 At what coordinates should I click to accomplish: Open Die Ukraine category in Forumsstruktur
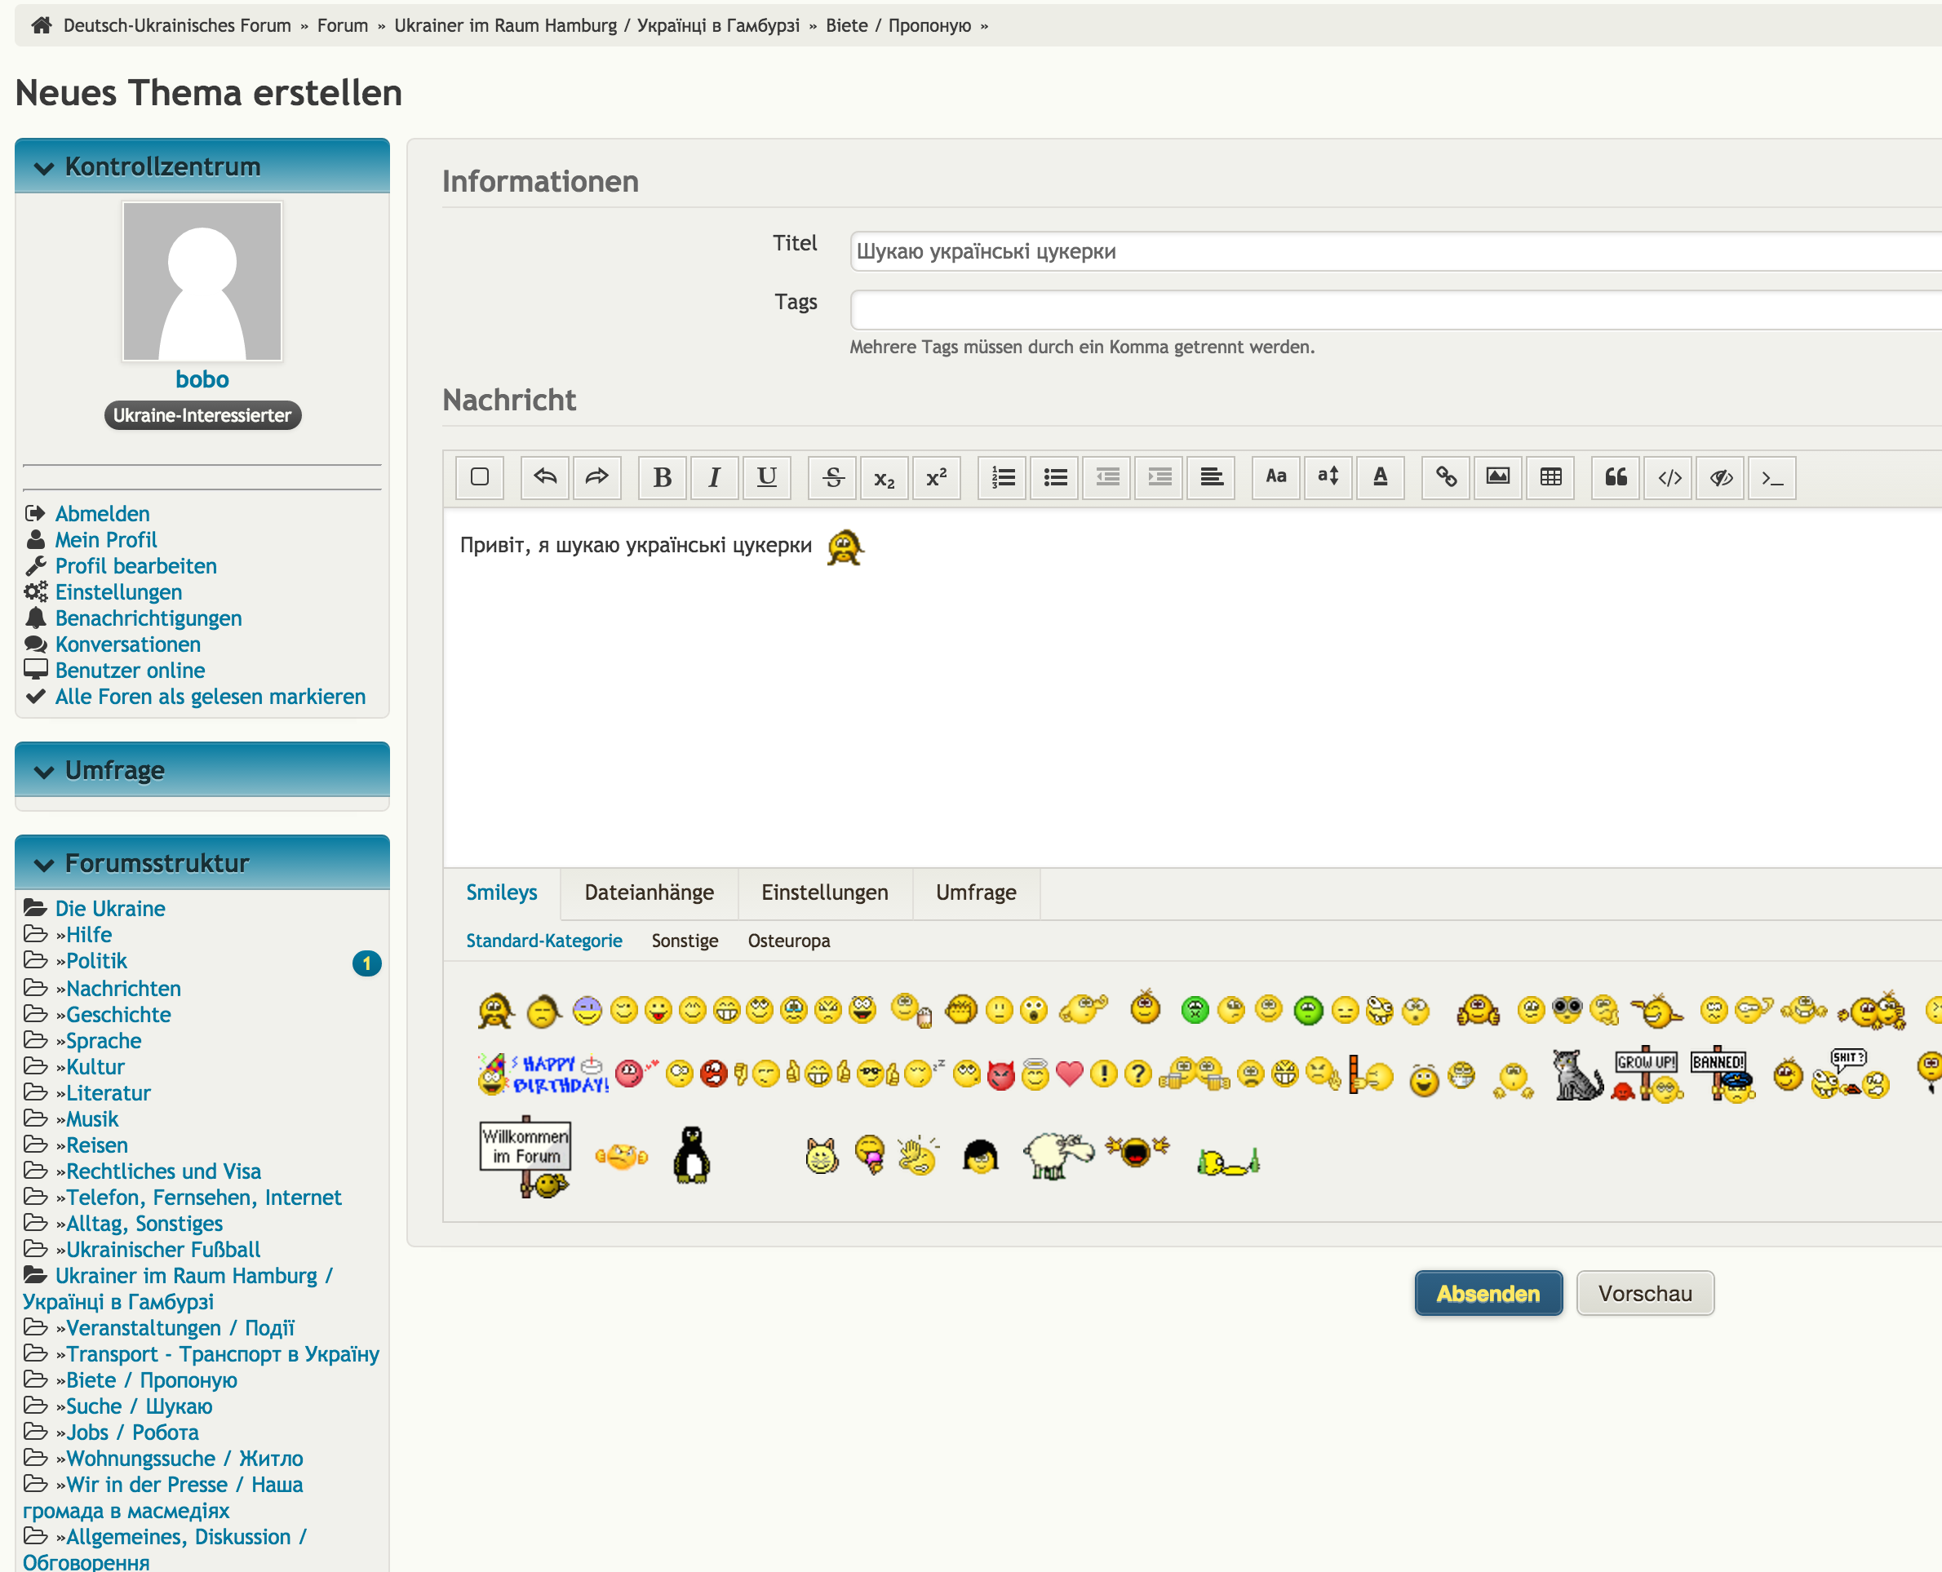coord(109,909)
